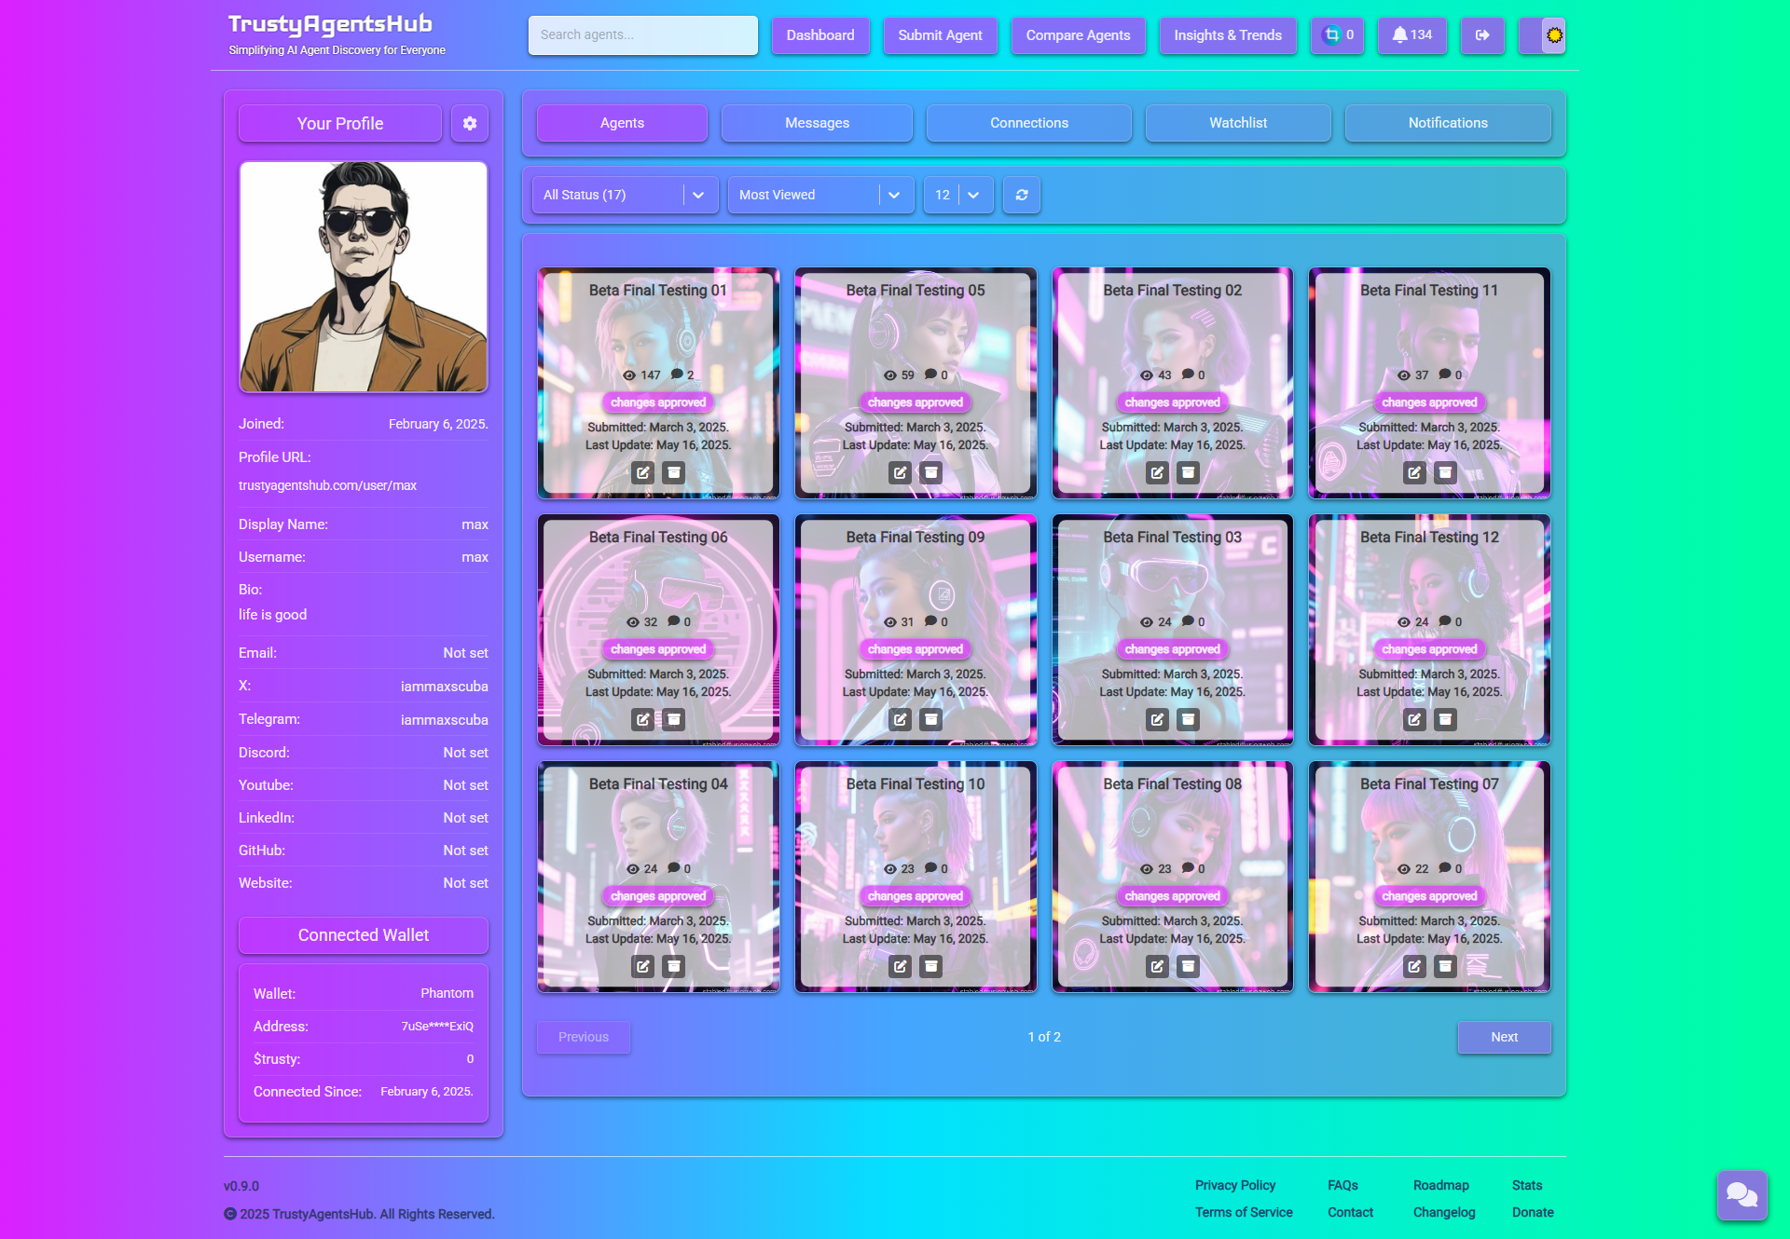Switch to the Messages tab
The height and width of the screenshot is (1239, 1790).
click(817, 123)
